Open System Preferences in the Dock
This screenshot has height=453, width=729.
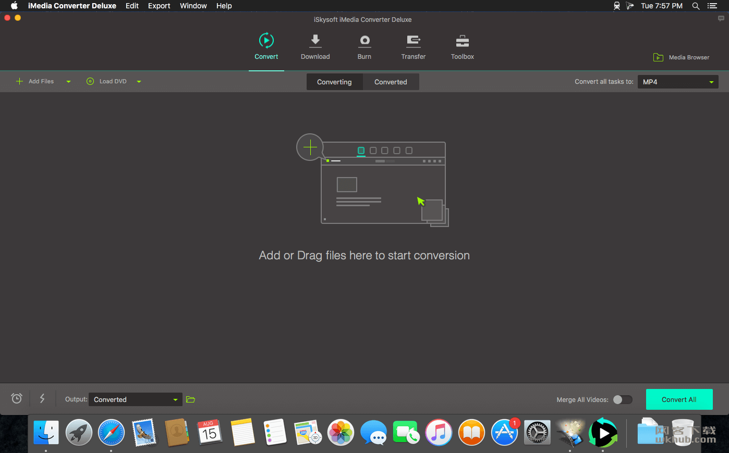537,433
